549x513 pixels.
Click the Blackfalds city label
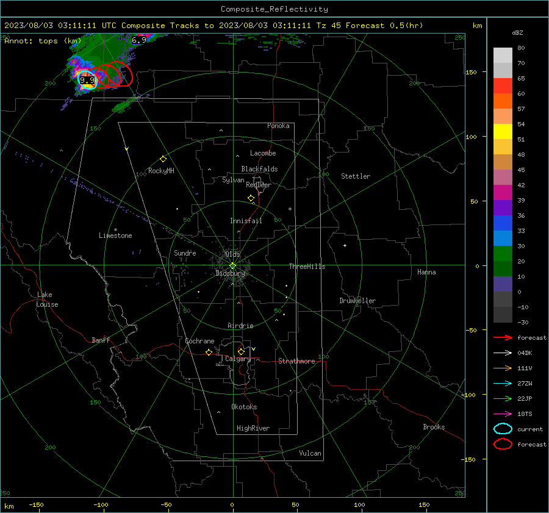click(x=259, y=169)
